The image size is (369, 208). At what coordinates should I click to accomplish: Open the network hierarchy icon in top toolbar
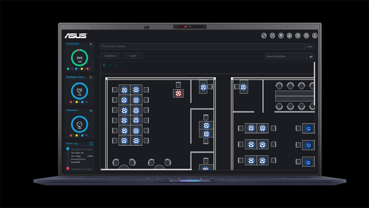pos(289,36)
